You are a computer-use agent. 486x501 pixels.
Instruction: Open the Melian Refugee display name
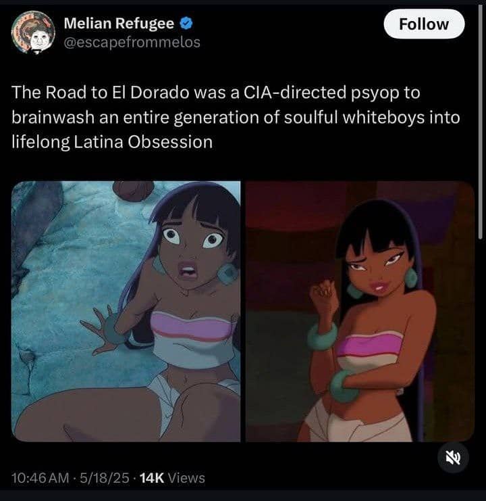pyautogui.click(x=119, y=23)
